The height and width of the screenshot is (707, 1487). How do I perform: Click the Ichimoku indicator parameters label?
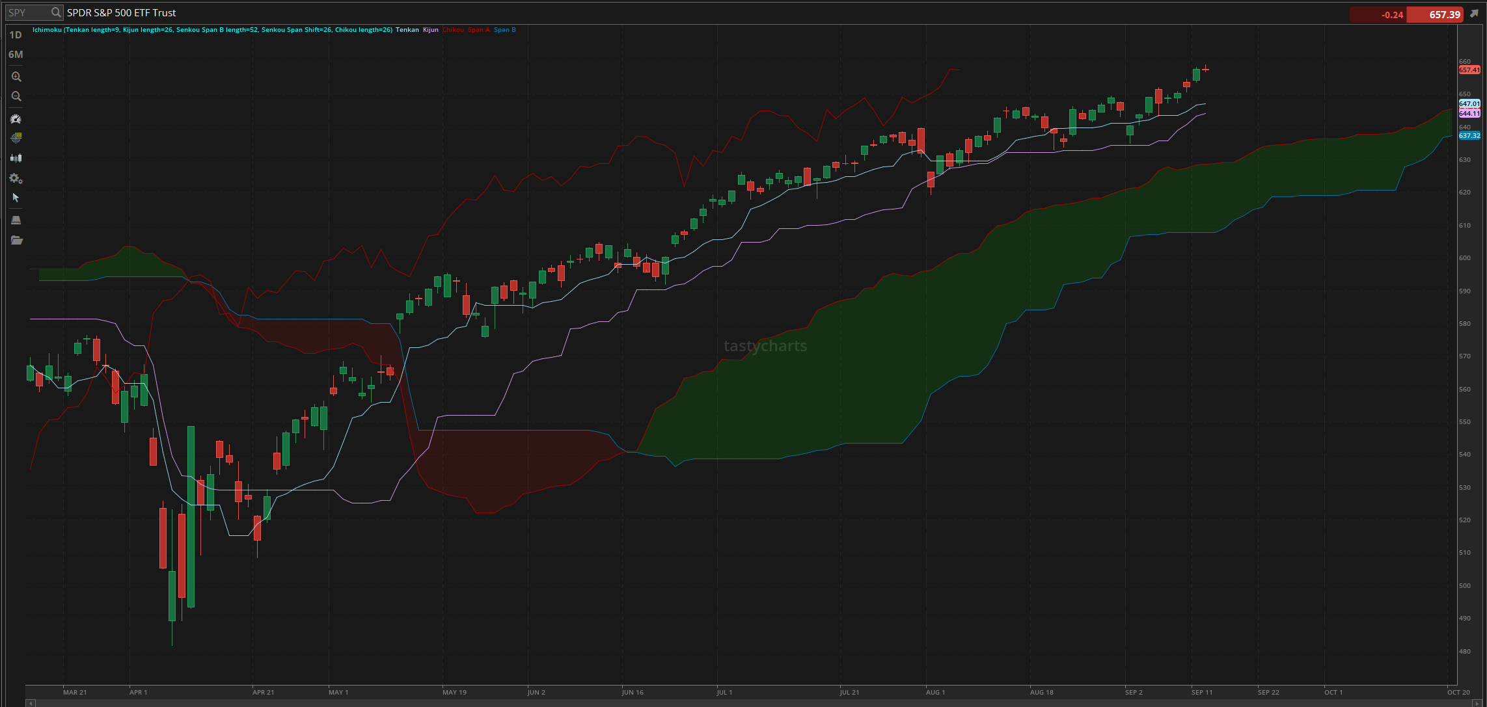pos(212,30)
